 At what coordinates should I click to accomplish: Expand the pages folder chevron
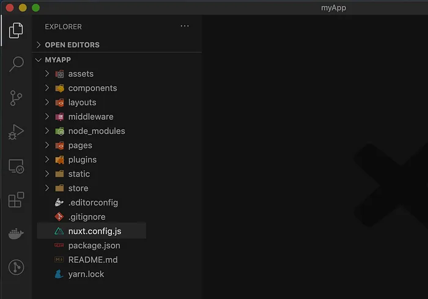[x=47, y=145]
